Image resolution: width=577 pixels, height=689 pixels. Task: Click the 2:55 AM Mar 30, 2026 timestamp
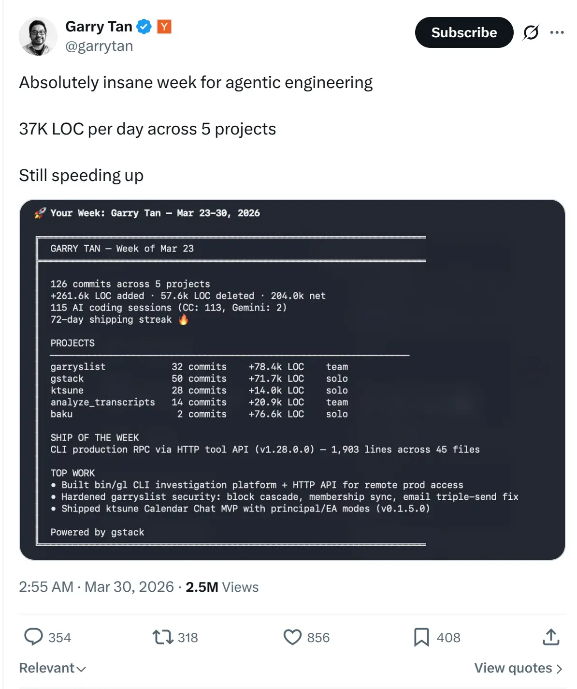[x=96, y=587]
